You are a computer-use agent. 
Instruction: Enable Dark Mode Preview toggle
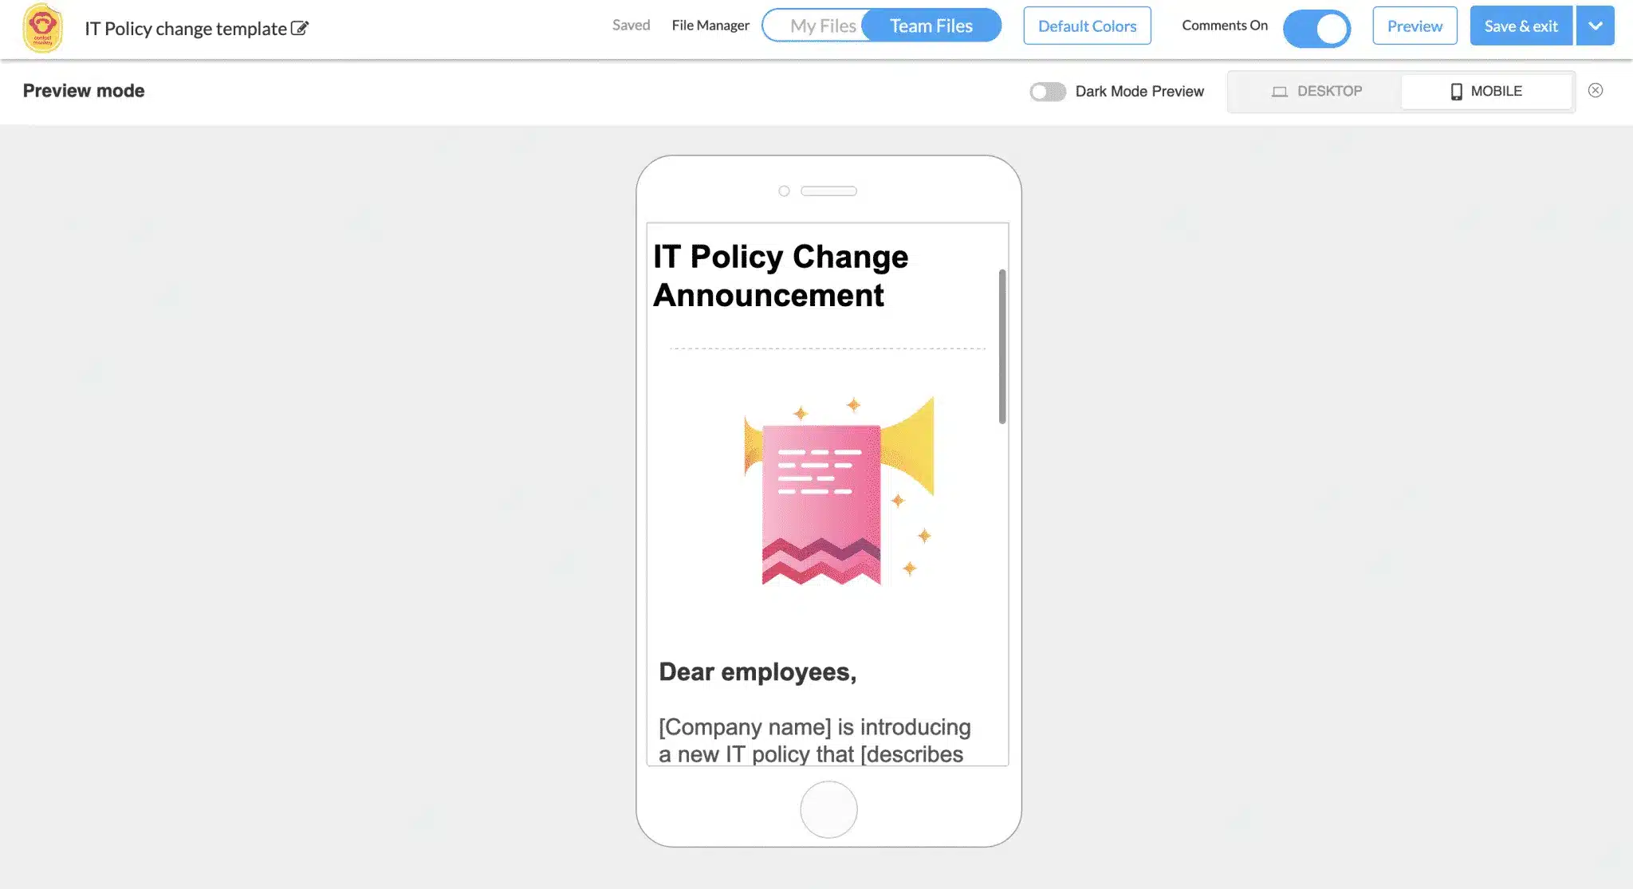(1048, 91)
